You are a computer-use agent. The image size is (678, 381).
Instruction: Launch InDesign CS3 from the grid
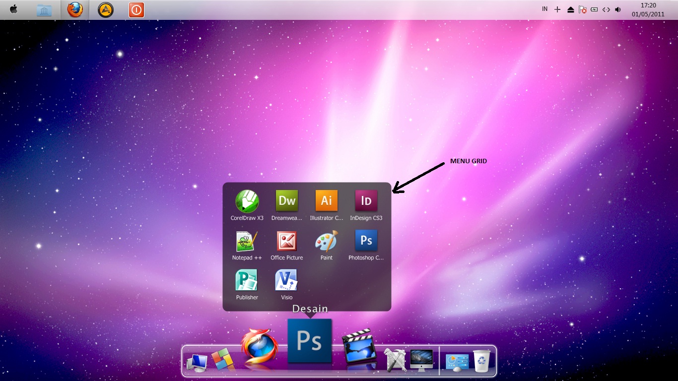point(366,206)
